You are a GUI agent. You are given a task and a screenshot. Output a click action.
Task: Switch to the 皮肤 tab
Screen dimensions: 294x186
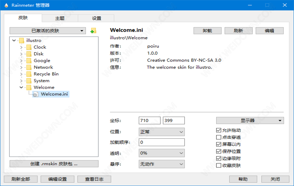23,18
